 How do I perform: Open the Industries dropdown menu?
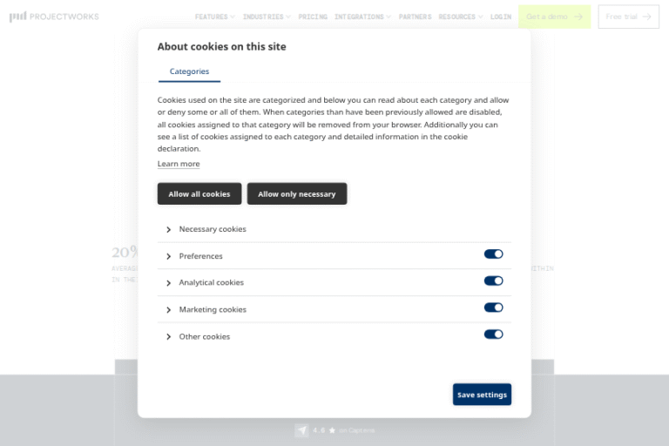click(267, 17)
